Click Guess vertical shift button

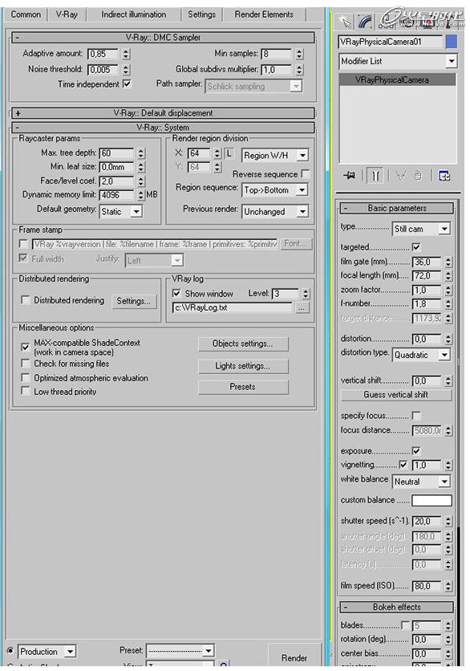395,395
